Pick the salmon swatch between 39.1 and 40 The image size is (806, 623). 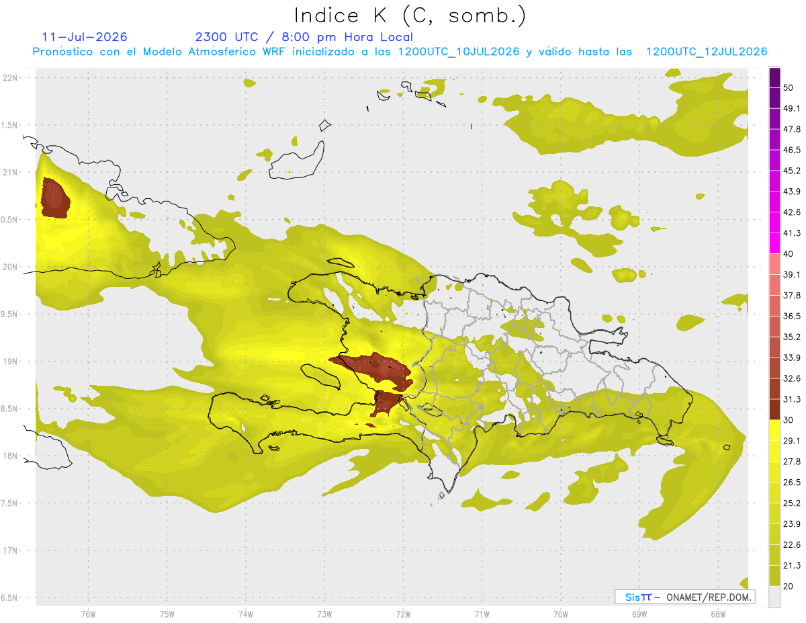click(x=774, y=264)
